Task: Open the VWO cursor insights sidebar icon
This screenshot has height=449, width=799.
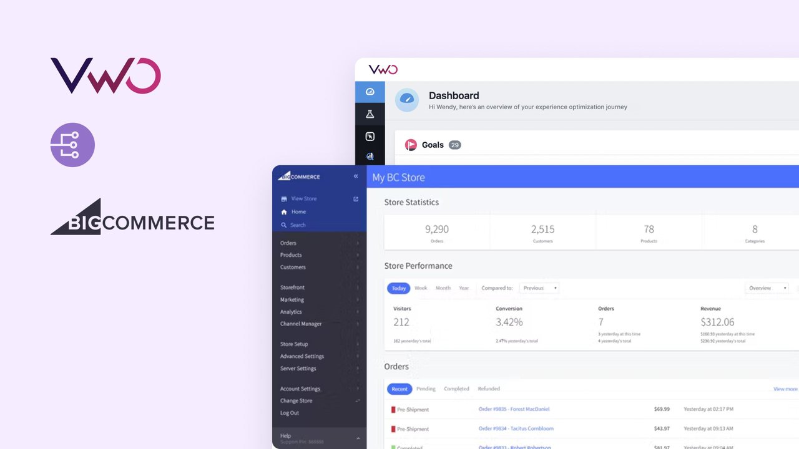Action: coord(370,137)
